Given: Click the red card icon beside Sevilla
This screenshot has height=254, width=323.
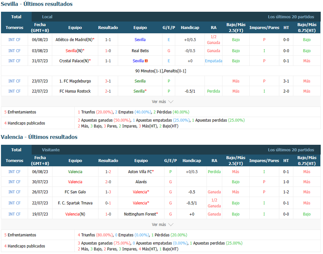Looking at the screenshot, I should click(146, 61).
